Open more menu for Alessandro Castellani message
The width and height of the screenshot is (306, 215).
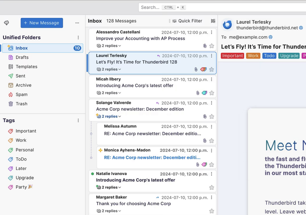[211, 33]
